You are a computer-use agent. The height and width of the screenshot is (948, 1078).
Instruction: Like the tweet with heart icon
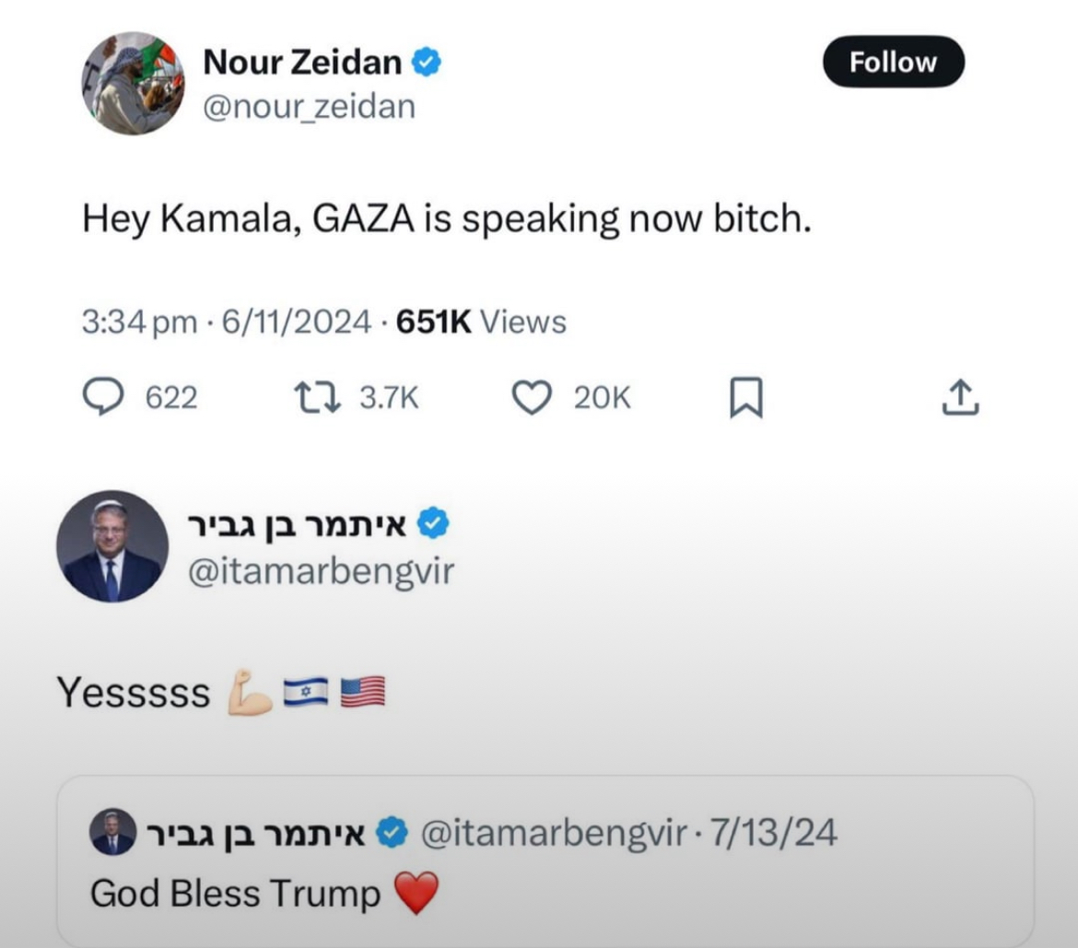click(531, 397)
